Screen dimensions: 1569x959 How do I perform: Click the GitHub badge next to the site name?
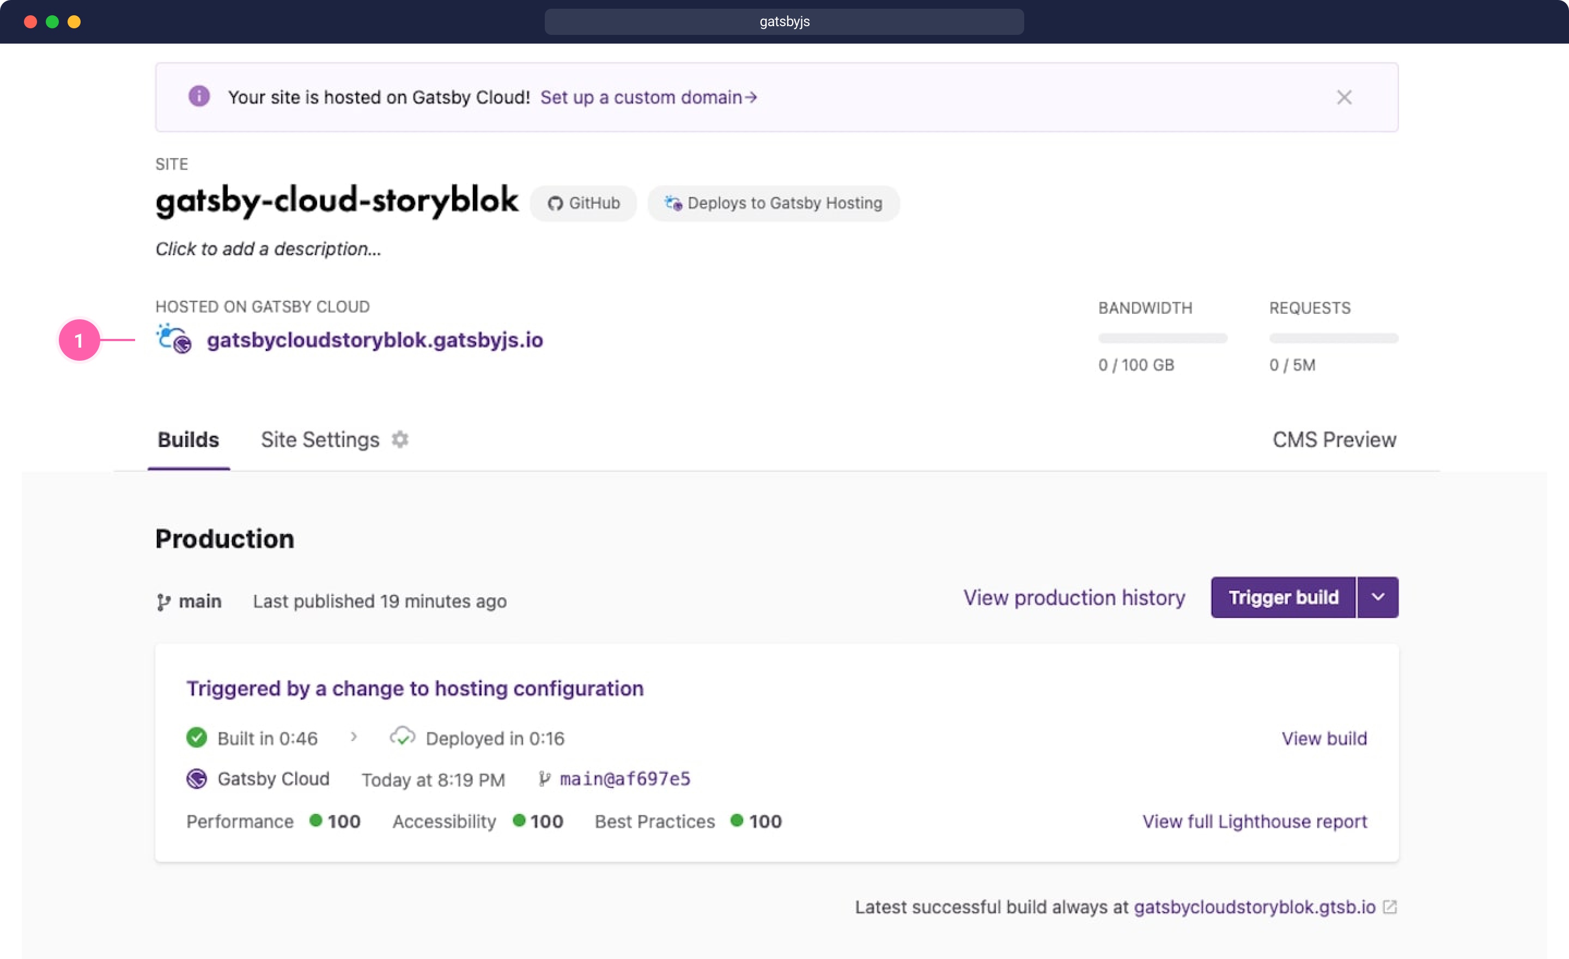coord(583,203)
